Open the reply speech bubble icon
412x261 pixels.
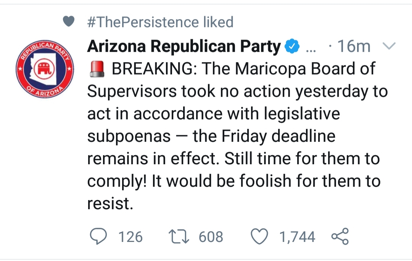point(98,236)
